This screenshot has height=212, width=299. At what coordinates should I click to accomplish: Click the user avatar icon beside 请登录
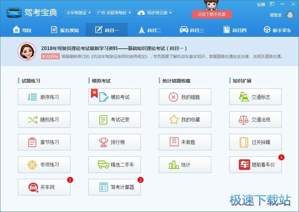[290, 15]
